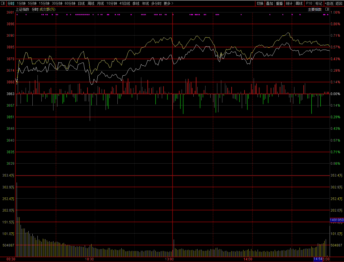Toggle the left sidebar panel icon
The width and height of the screenshot is (344, 262).
pyautogui.click(x=3, y=3)
